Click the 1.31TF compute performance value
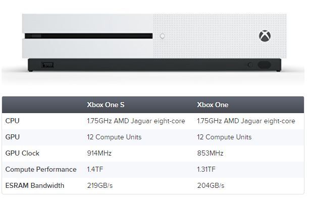This screenshot has width=309, height=201. point(206,169)
